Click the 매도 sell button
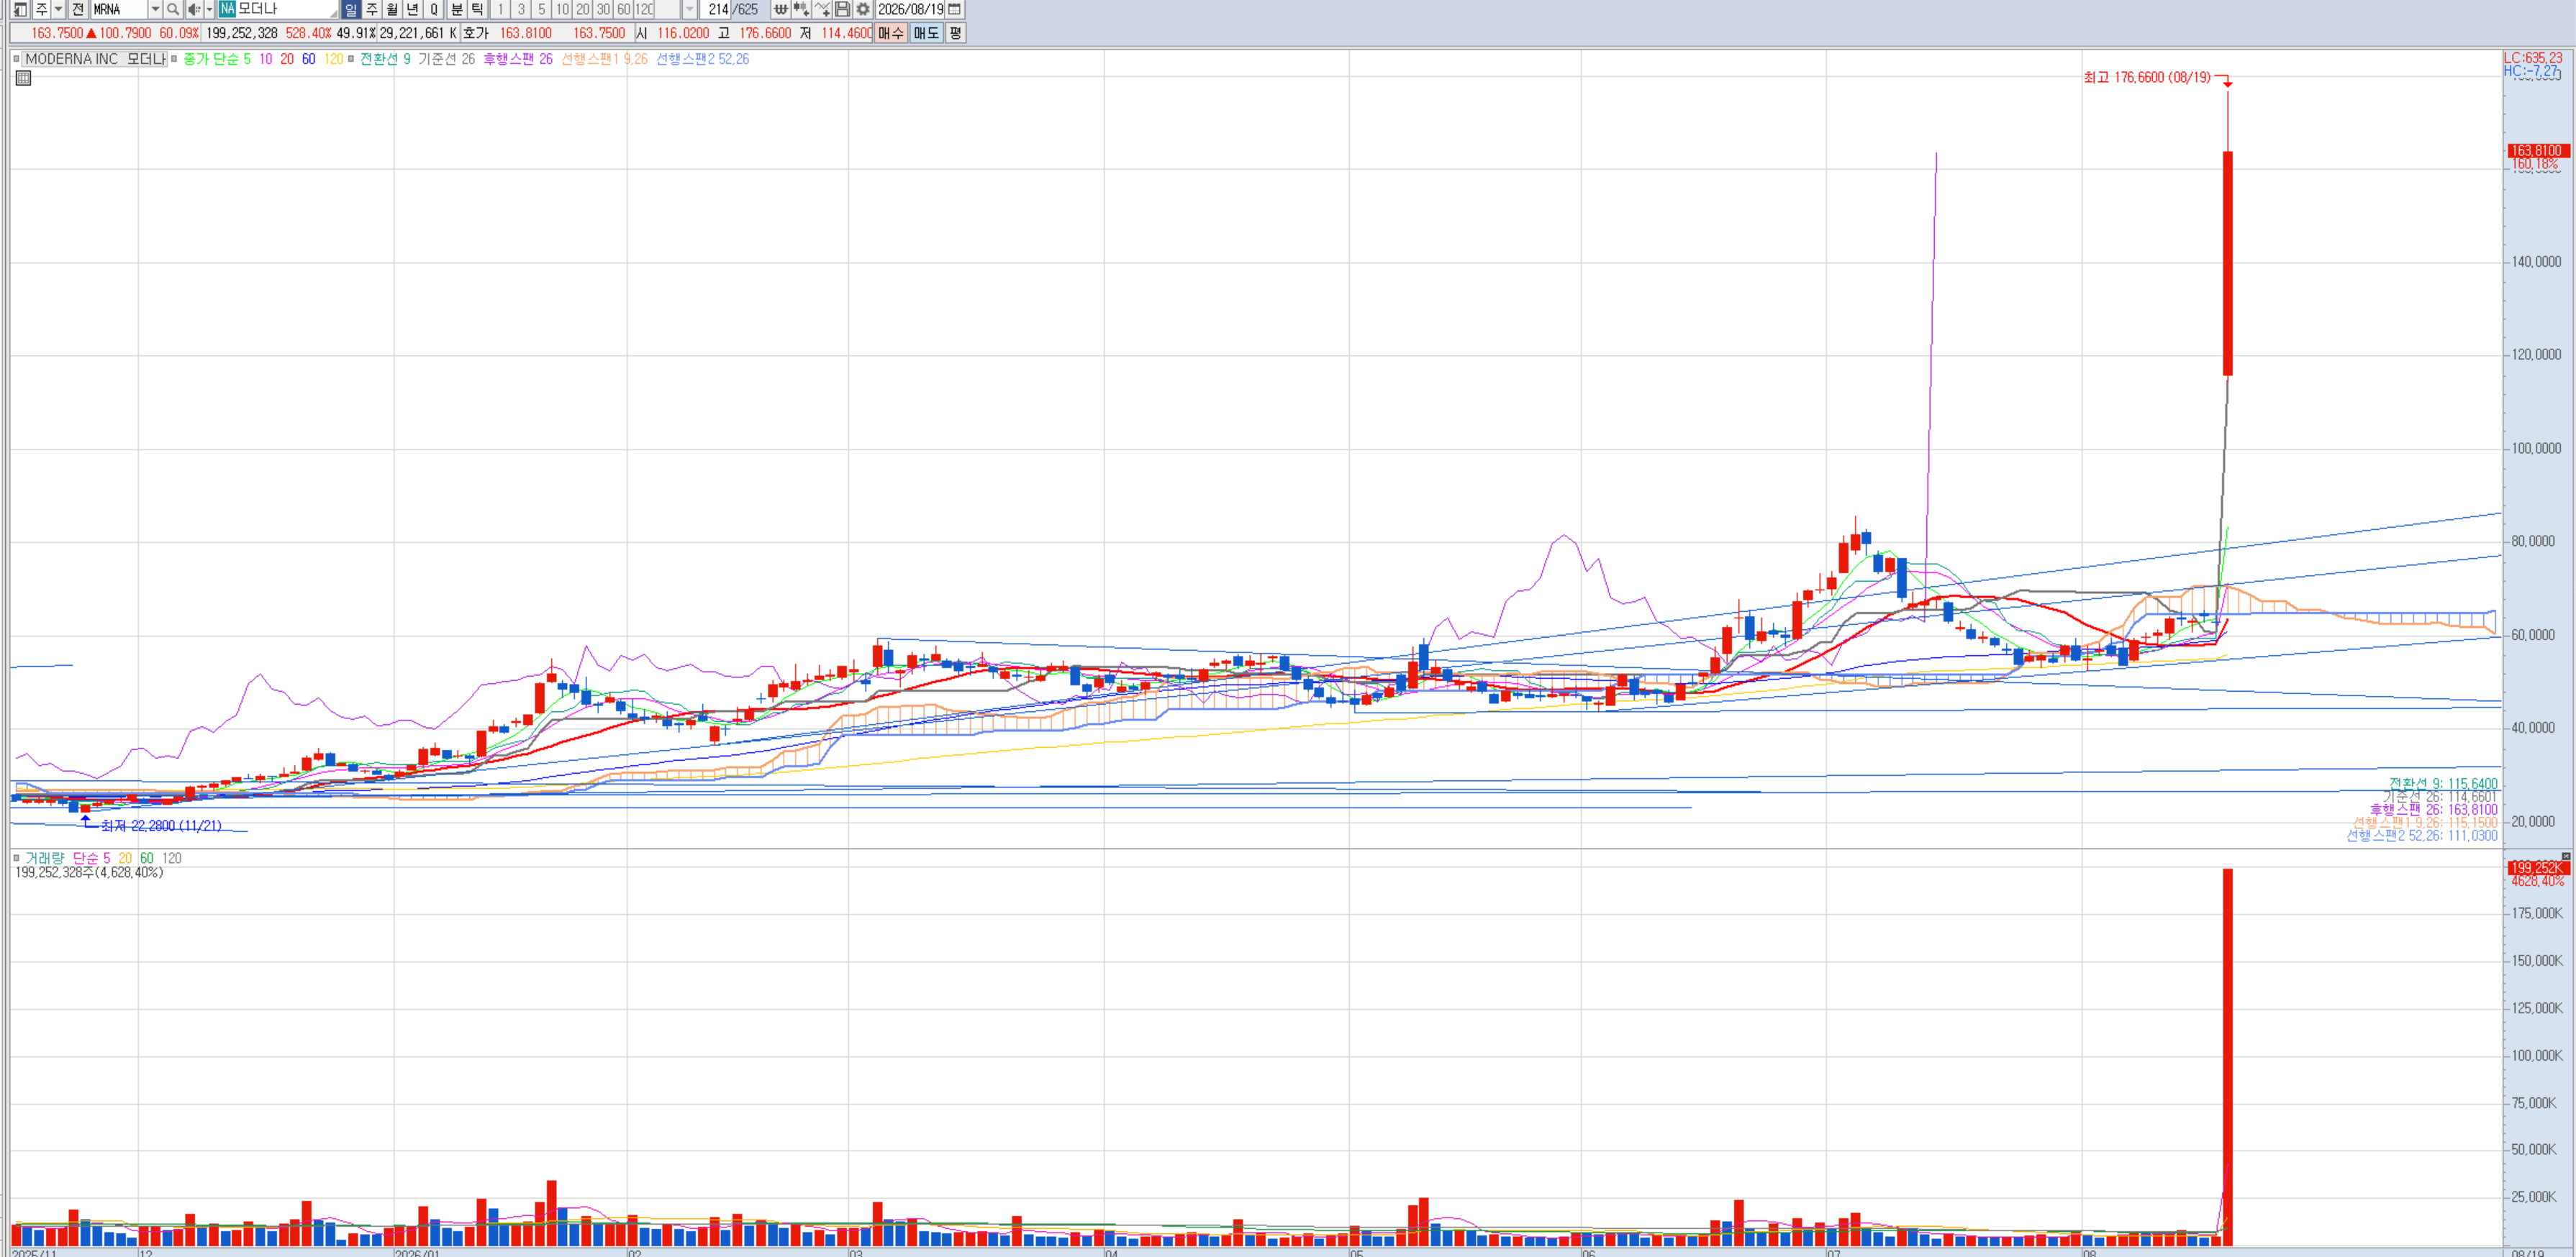The width and height of the screenshot is (2576, 1257). 927,33
